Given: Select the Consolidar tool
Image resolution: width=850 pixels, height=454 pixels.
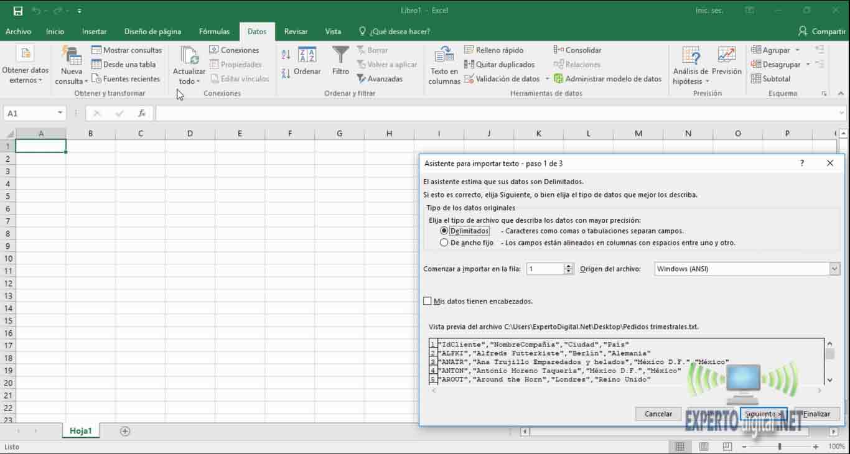Looking at the screenshot, I should 577,50.
